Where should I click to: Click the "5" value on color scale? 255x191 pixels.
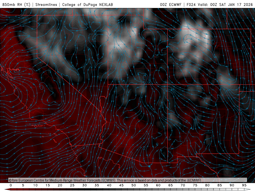23,185
